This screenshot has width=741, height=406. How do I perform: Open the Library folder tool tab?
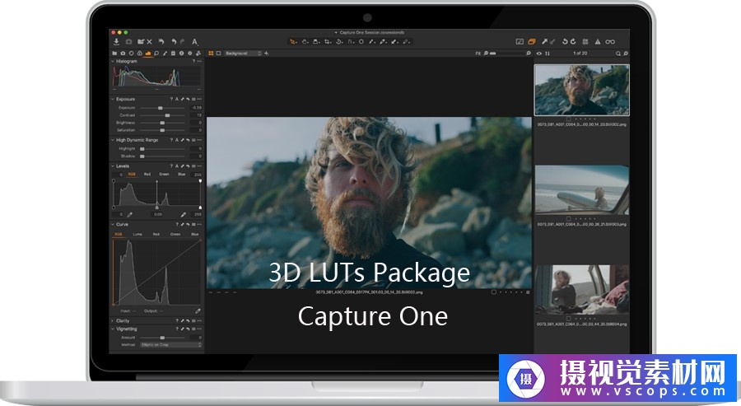pos(114,54)
